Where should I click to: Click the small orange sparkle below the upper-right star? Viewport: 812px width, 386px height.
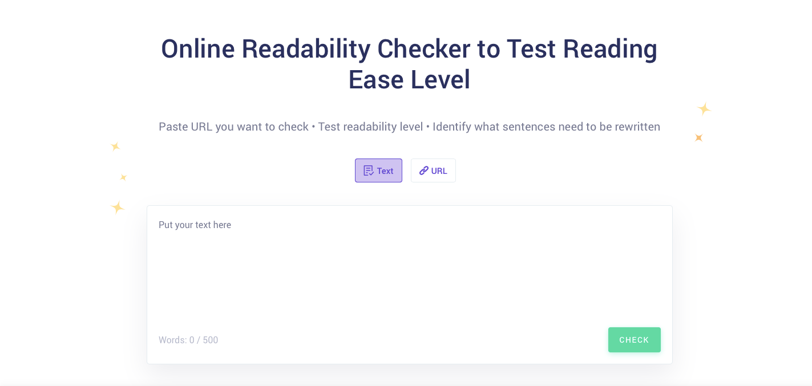(x=698, y=137)
